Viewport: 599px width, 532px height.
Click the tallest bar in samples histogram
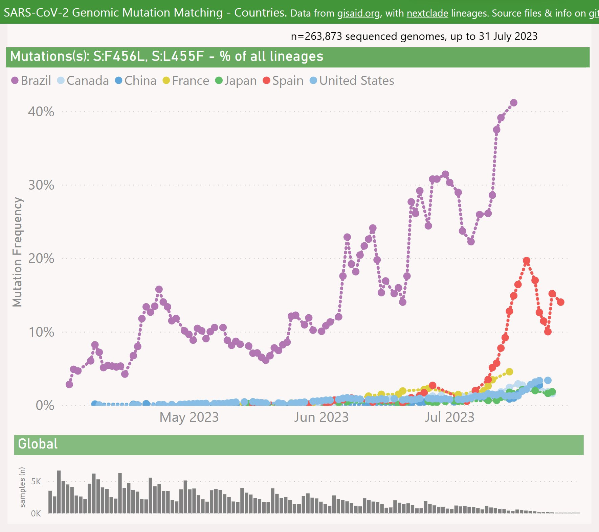(x=59, y=492)
